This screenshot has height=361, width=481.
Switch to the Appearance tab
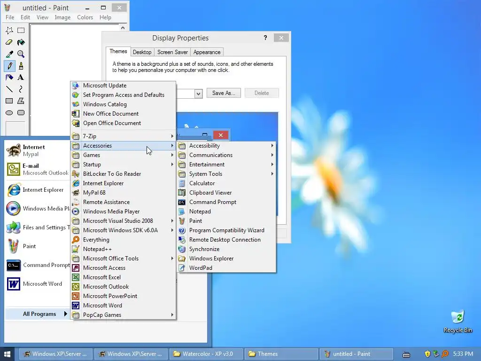point(207,52)
